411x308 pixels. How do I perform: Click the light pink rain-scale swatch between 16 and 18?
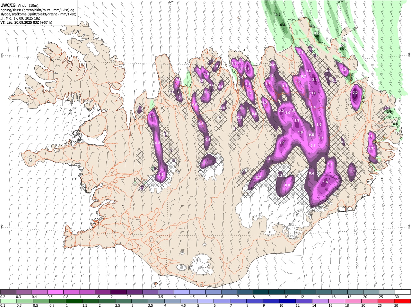(x=336, y=301)
